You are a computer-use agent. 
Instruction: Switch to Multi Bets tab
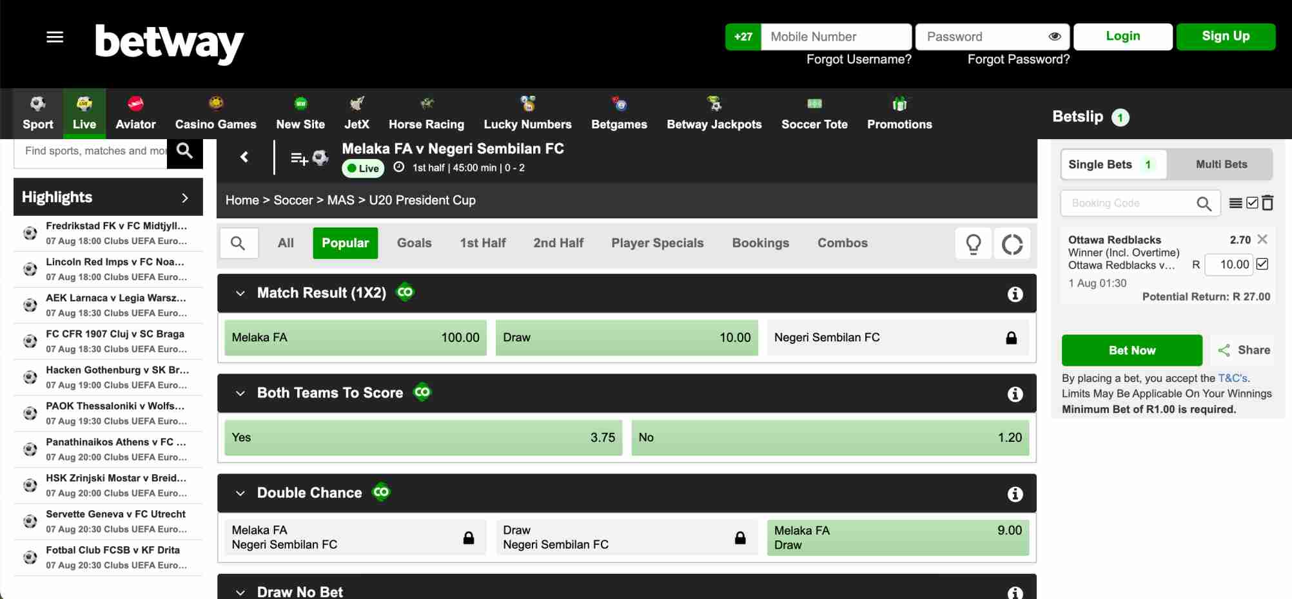click(1221, 164)
